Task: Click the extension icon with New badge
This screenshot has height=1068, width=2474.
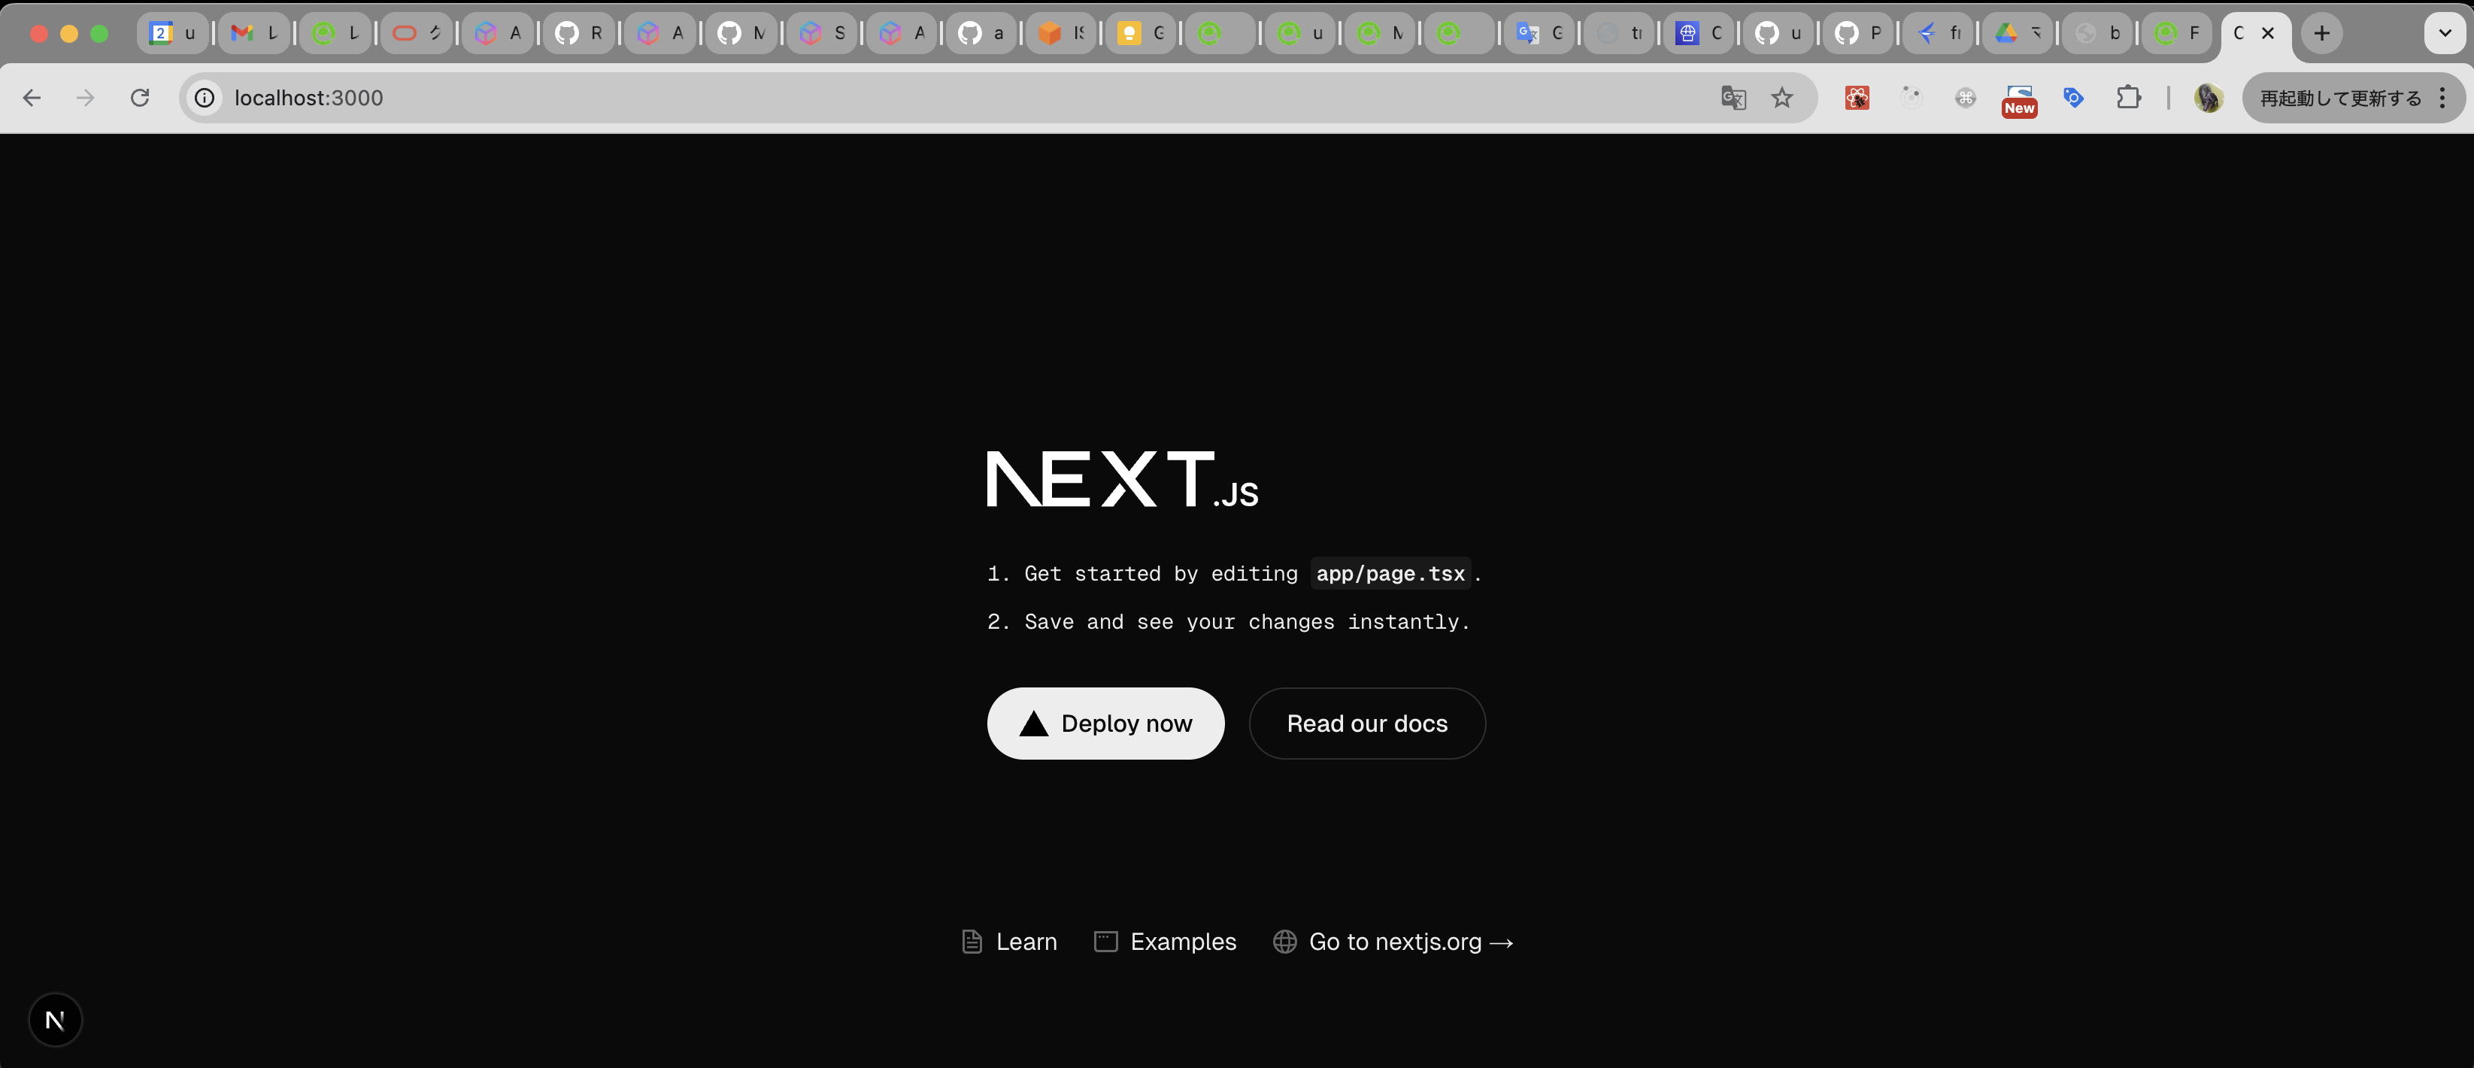Action: click(2019, 98)
